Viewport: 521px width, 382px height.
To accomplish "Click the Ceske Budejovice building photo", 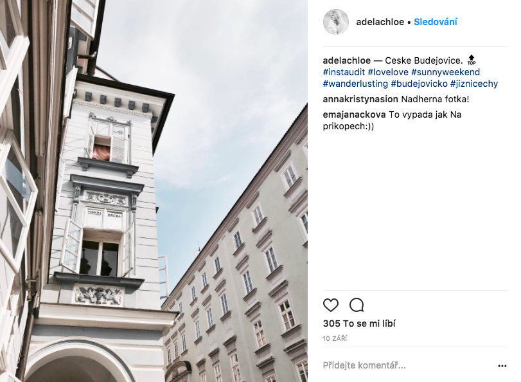I will point(154,191).
